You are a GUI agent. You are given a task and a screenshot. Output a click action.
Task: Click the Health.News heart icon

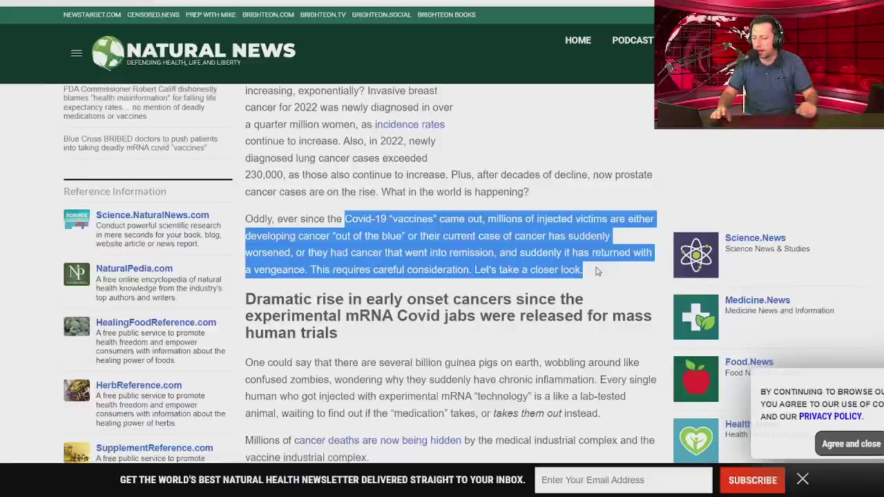(695, 440)
